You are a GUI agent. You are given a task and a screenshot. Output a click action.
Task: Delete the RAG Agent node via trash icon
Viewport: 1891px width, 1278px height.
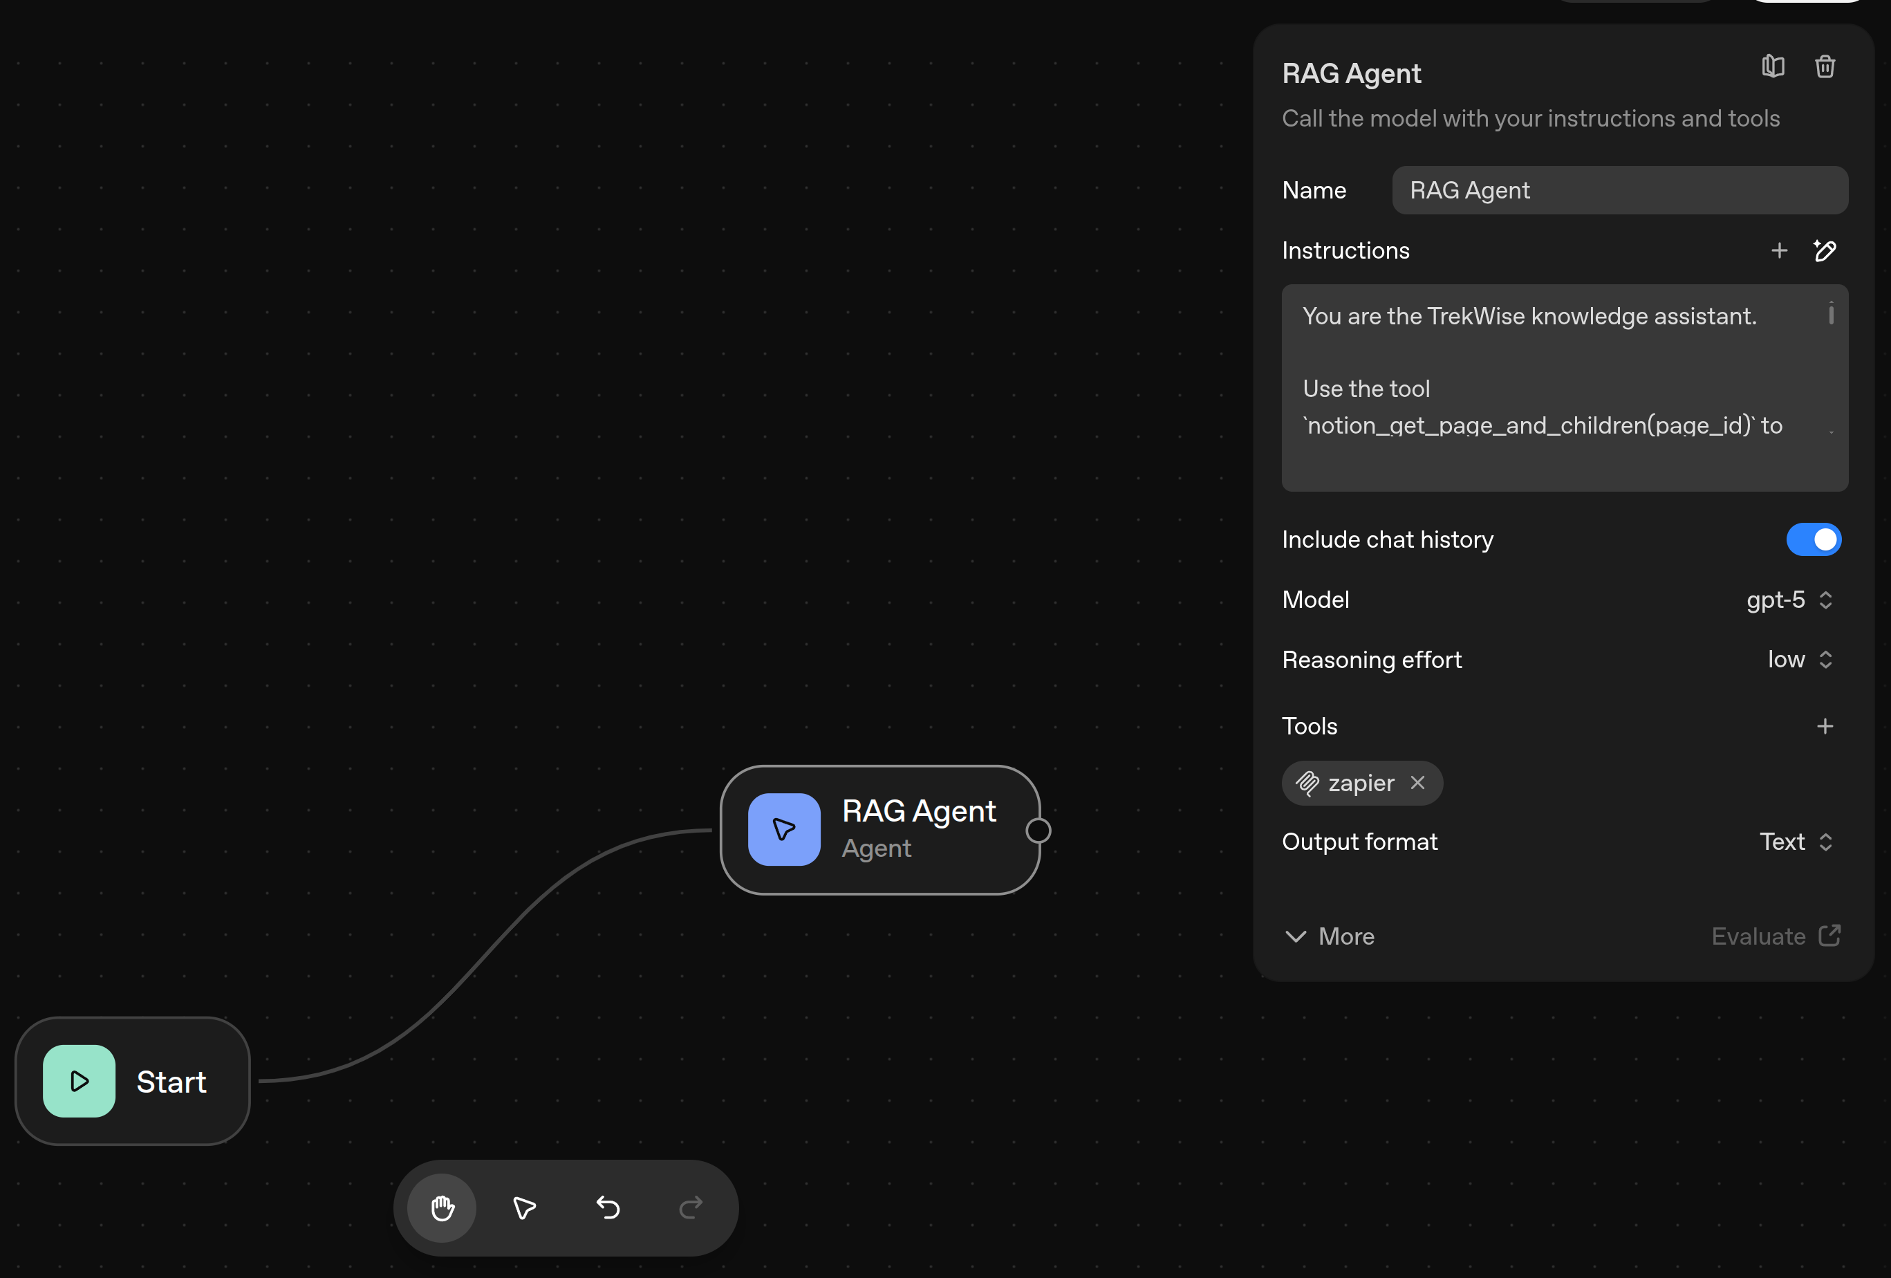(x=1824, y=67)
